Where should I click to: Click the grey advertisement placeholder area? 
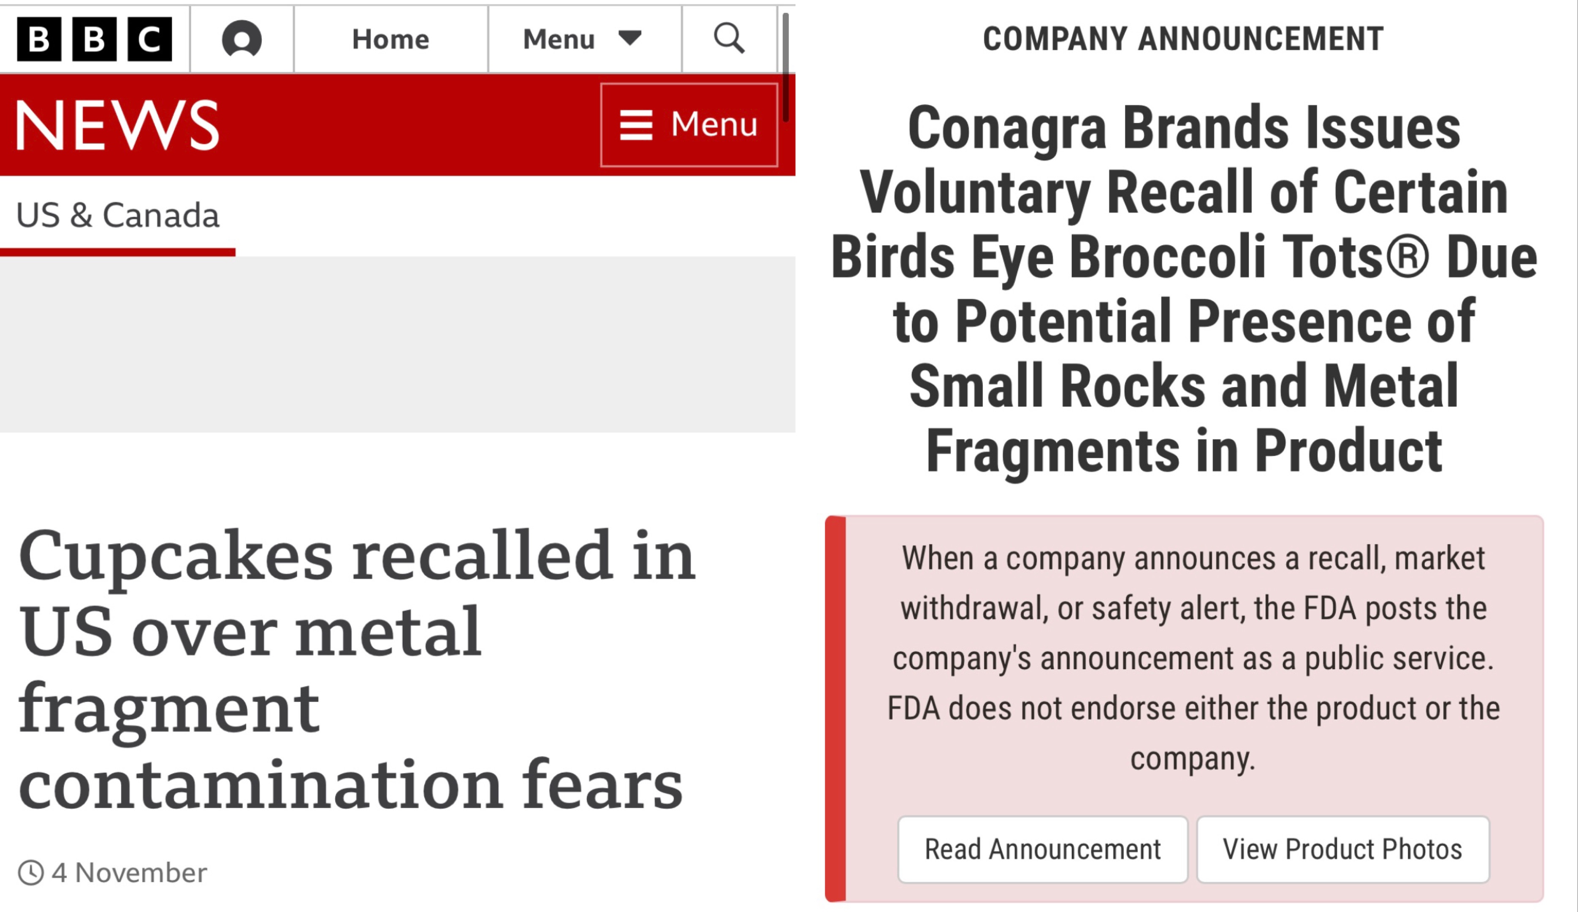coord(398,345)
